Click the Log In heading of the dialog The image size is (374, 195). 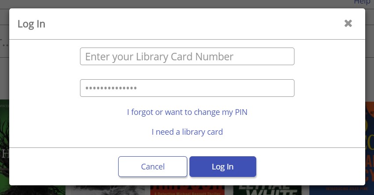(x=31, y=24)
